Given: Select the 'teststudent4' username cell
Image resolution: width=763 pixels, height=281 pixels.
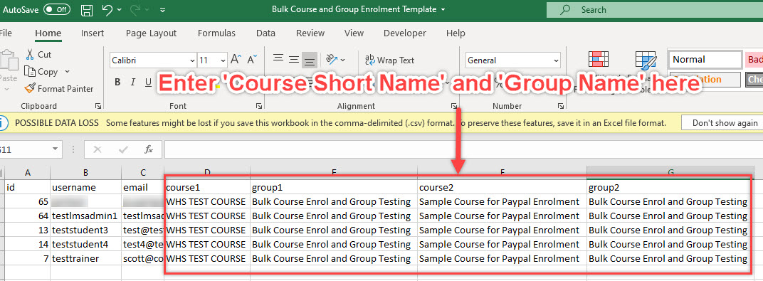Looking at the screenshot, I should click(85, 244).
